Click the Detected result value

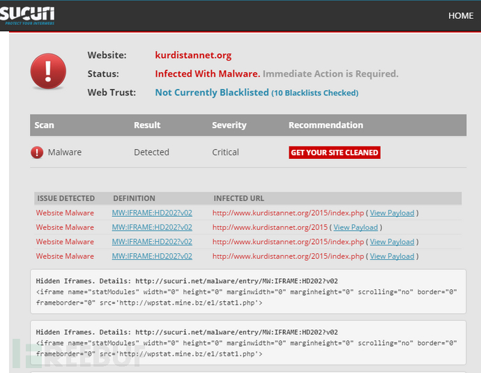tap(151, 152)
